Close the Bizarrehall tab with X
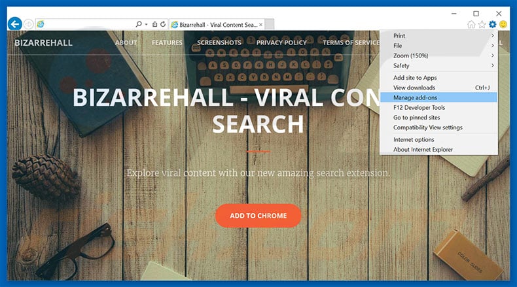Viewport: 517px width, 287px height. pos(261,25)
